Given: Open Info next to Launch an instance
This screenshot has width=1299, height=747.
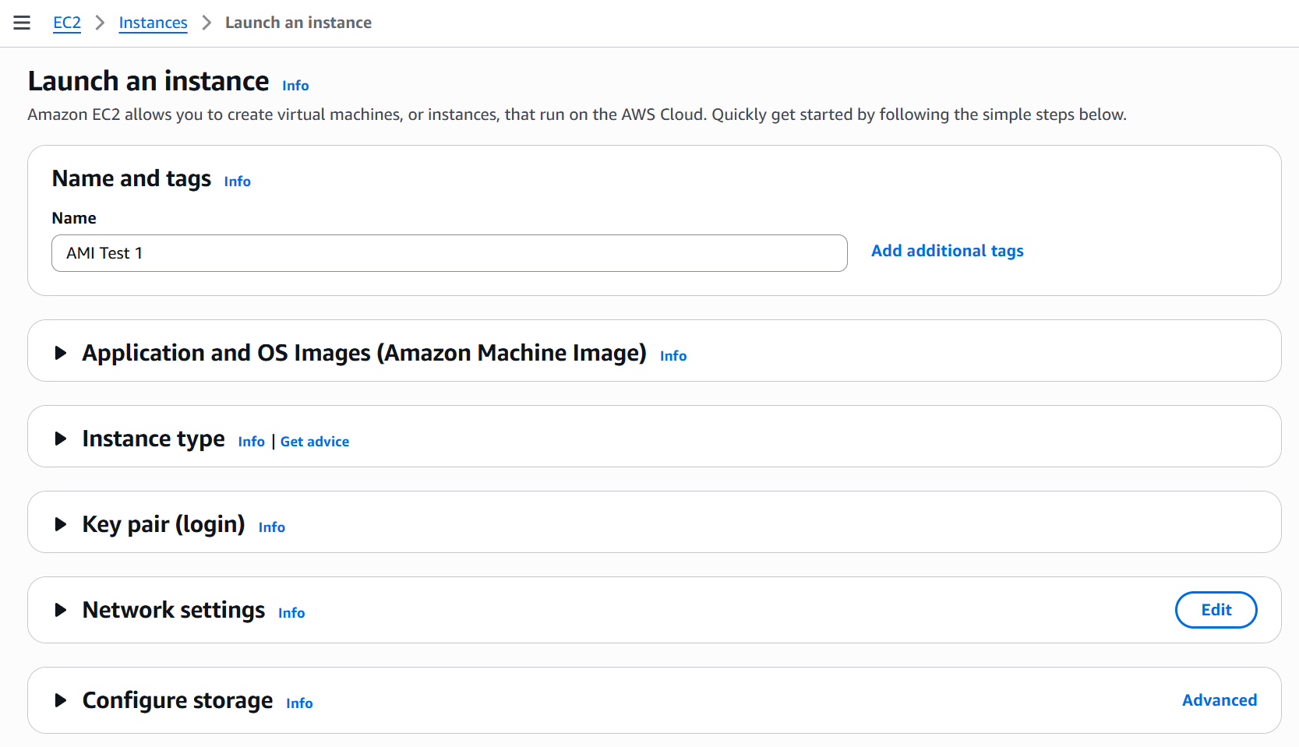Looking at the screenshot, I should 295,86.
